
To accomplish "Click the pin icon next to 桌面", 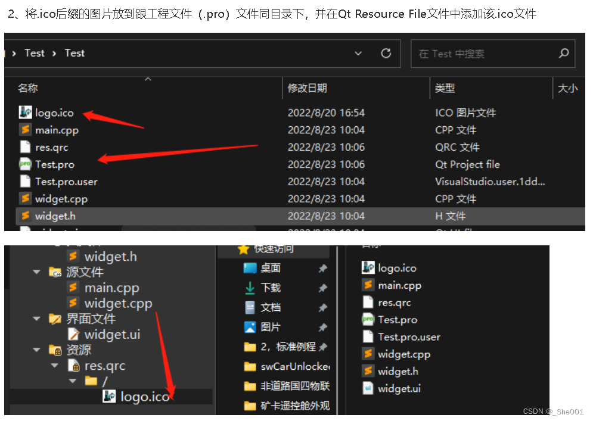I will tap(322, 269).
